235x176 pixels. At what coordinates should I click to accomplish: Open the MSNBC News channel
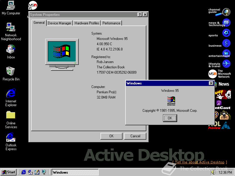(x=222, y=84)
